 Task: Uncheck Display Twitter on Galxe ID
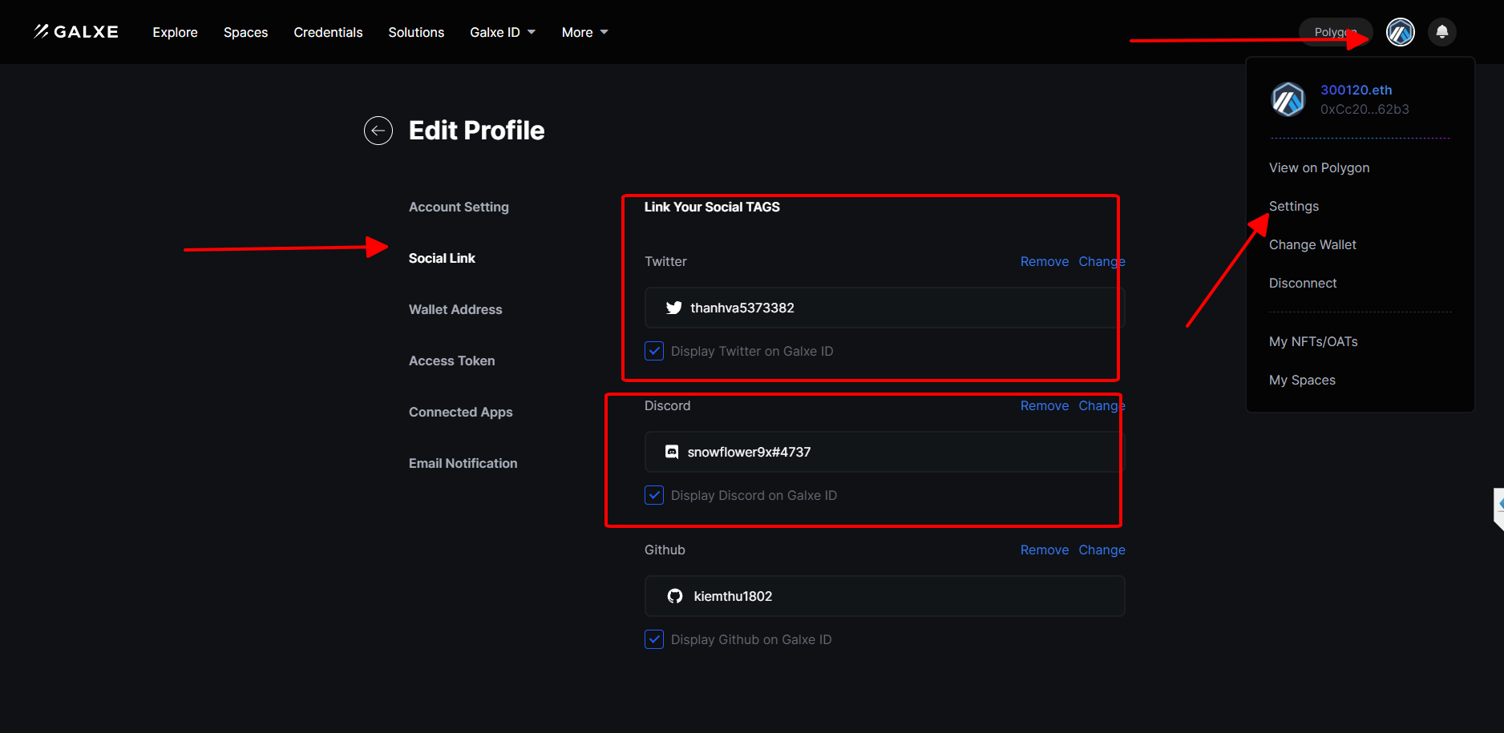click(654, 351)
